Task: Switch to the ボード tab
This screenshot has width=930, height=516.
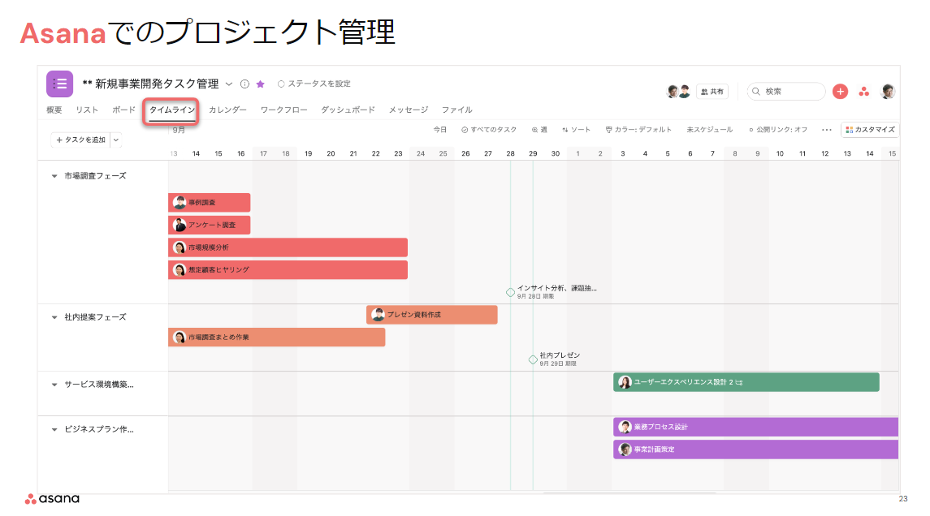Action: point(123,110)
